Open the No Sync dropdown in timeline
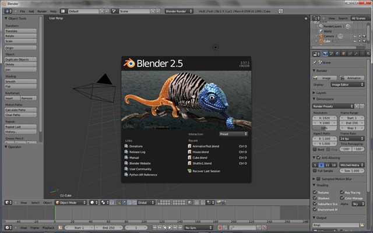Screen dimensions: 373x233 [199, 228]
